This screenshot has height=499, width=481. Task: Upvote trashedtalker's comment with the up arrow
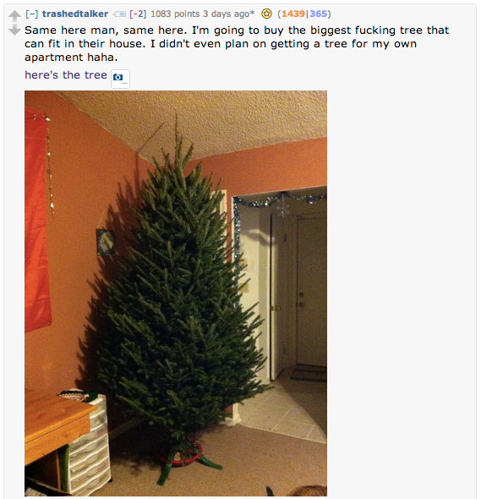click(14, 15)
